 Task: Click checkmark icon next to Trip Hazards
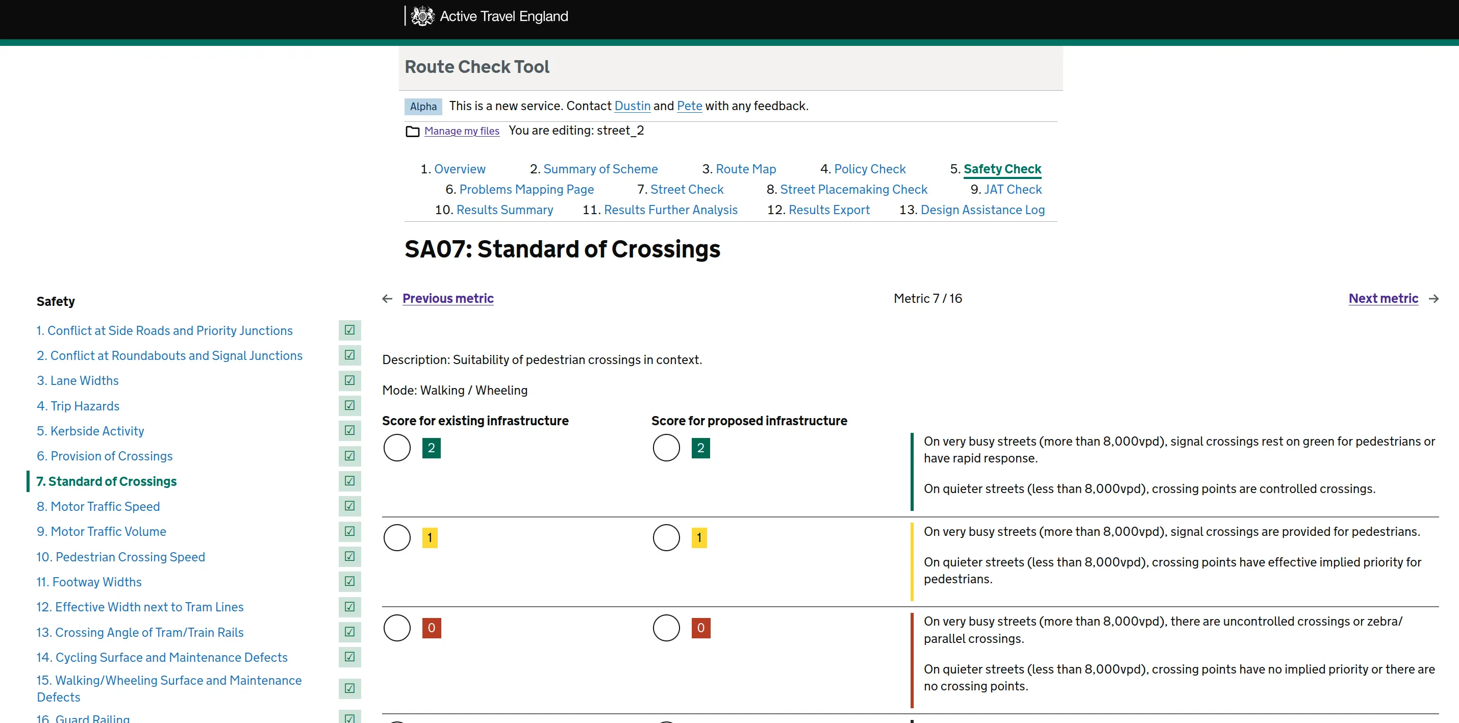(349, 405)
